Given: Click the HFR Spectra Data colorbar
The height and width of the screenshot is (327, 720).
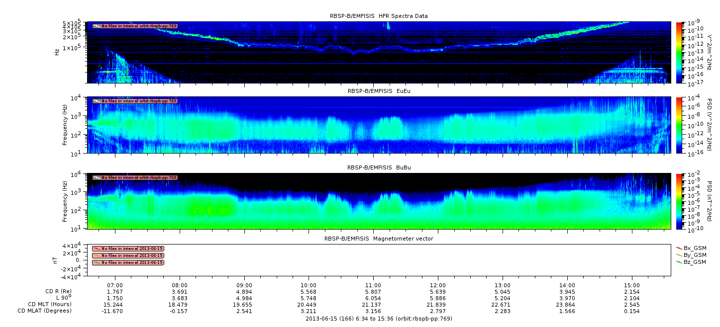Looking at the screenshot, I should 679,52.
